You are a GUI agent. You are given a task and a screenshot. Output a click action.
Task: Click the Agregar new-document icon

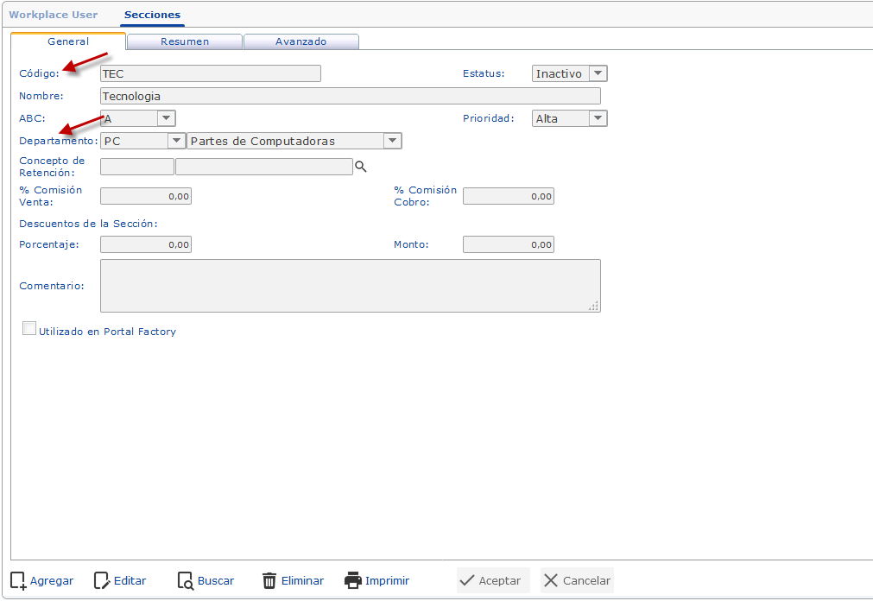(x=18, y=581)
